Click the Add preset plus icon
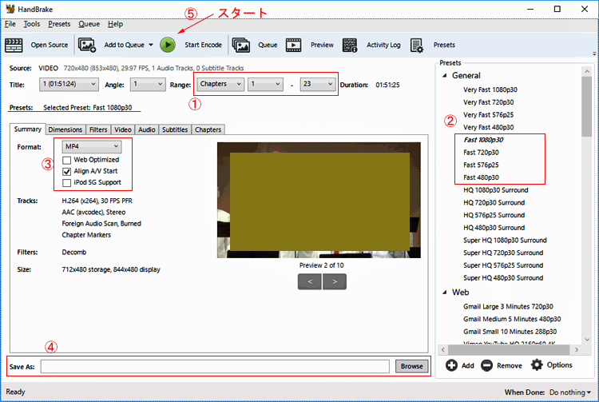Image resolution: width=599 pixels, height=402 pixels. (451, 365)
